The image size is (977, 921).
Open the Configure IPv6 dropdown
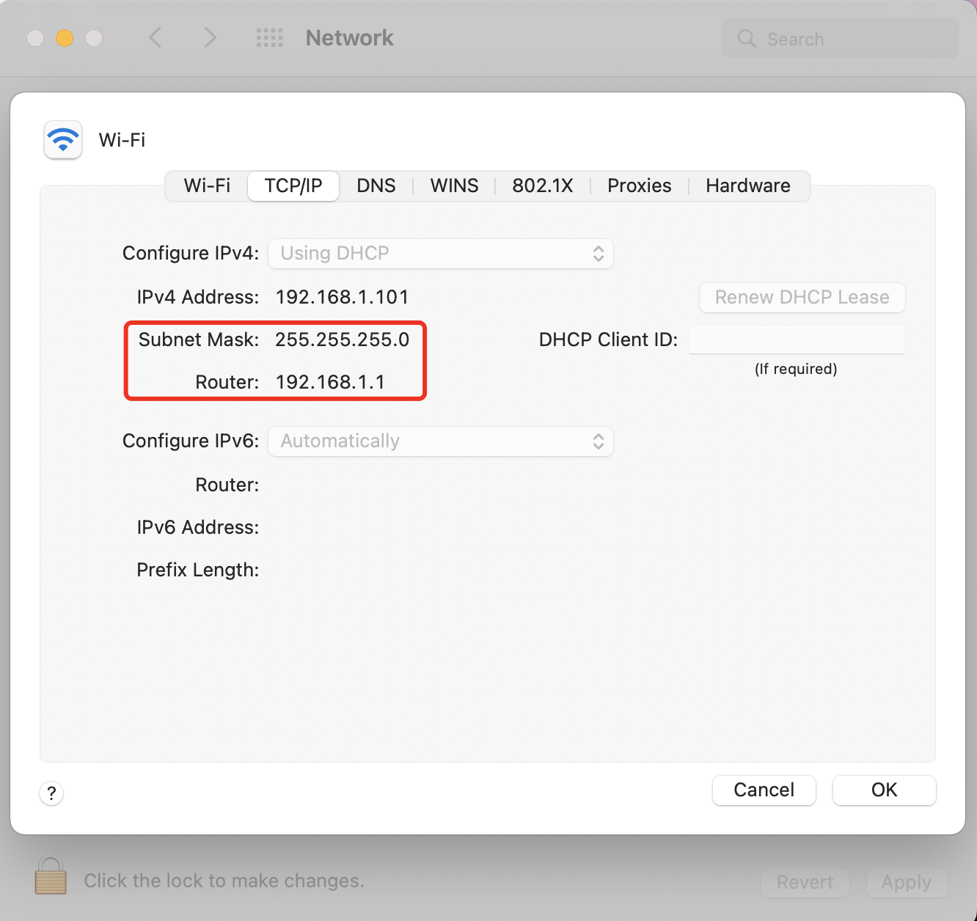tap(440, 441)
